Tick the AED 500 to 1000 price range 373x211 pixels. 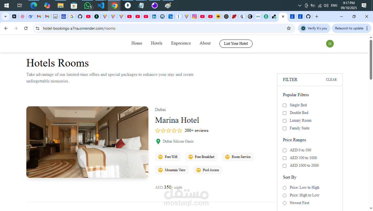[284, 158]
